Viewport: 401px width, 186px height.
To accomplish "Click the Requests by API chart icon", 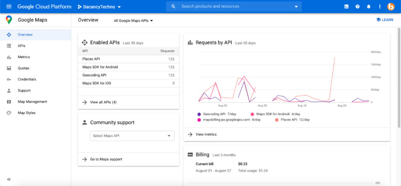I will pos(190,42).
